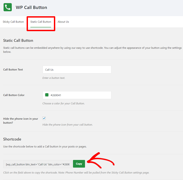Click the green WP Call Button phone logo
The height and width of the screenshot is (180, 183).
coord(8,7)
